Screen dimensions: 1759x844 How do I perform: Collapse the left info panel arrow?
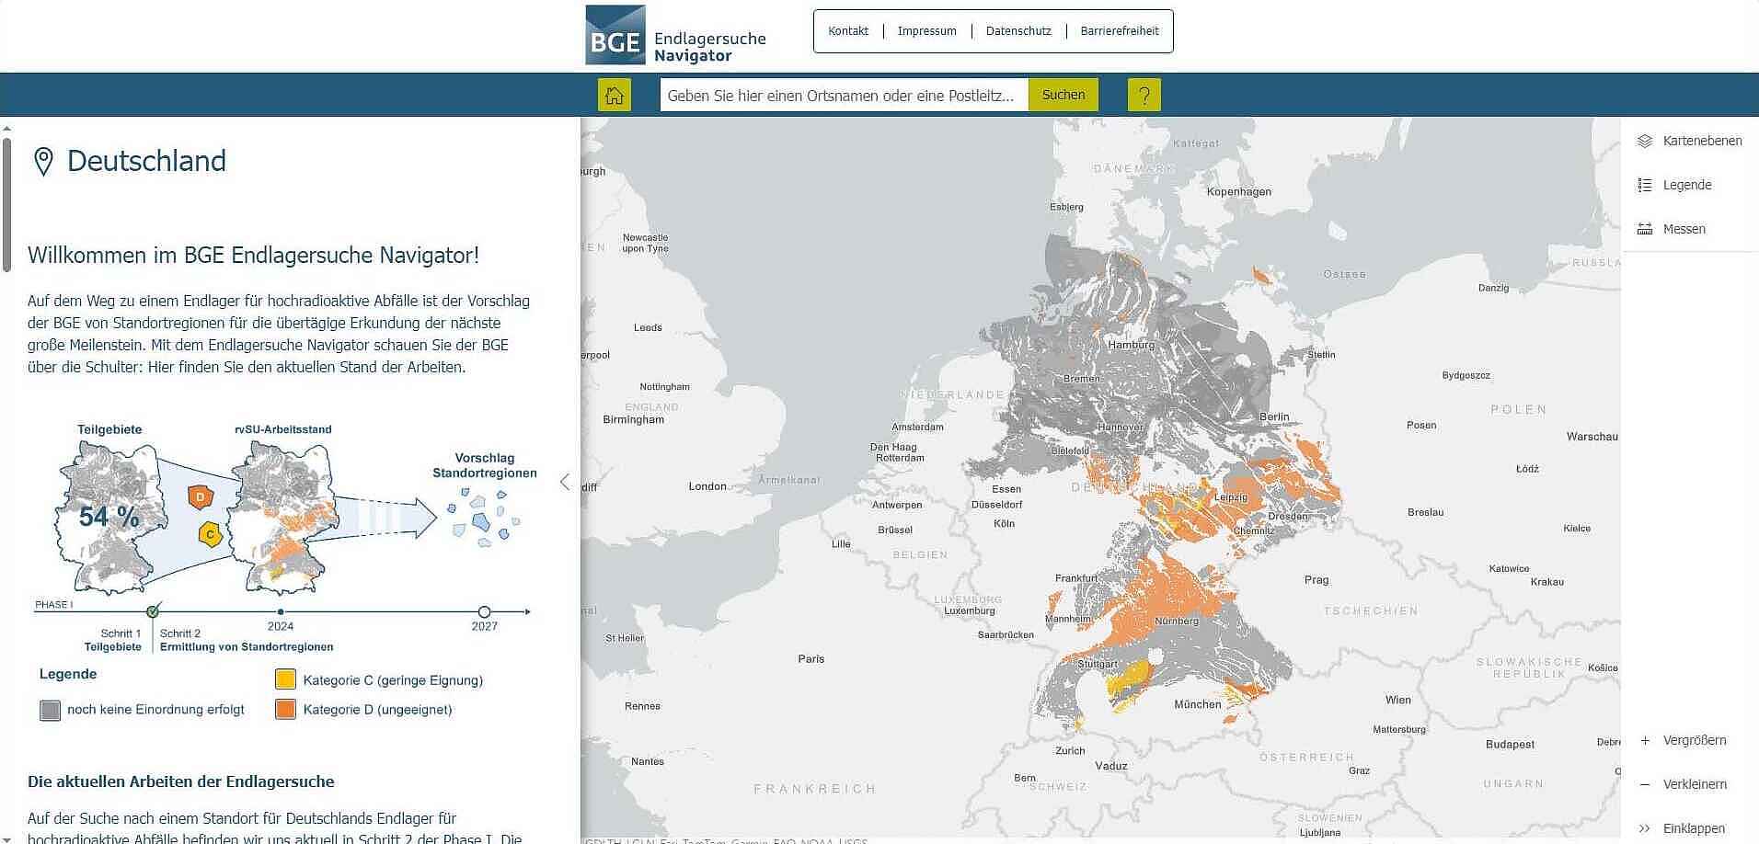pyautogui.click(x=565, y=482)
